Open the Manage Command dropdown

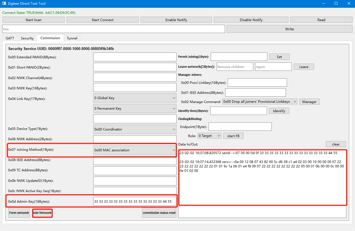pos(260,102)
